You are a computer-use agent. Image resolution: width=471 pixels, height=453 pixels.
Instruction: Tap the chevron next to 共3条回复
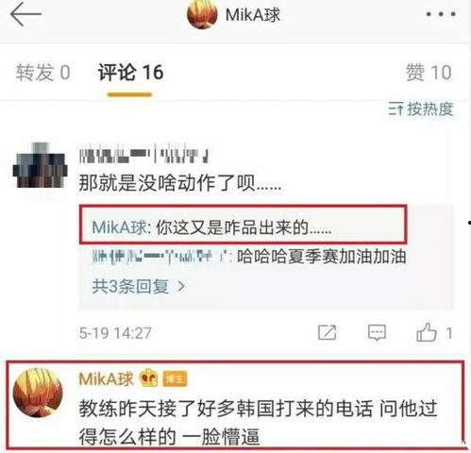tap(181, 286)
